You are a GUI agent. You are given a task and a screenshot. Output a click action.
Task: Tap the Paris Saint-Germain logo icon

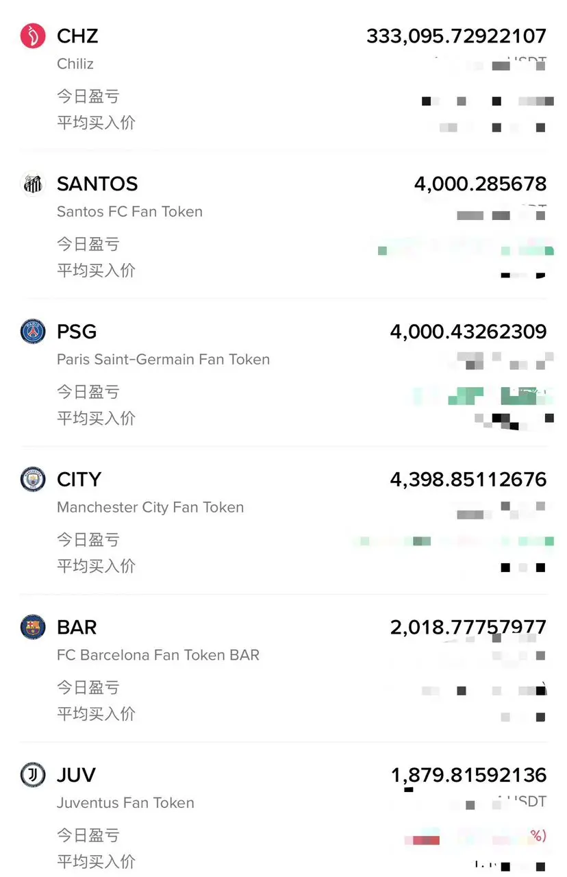click(33, 332)
